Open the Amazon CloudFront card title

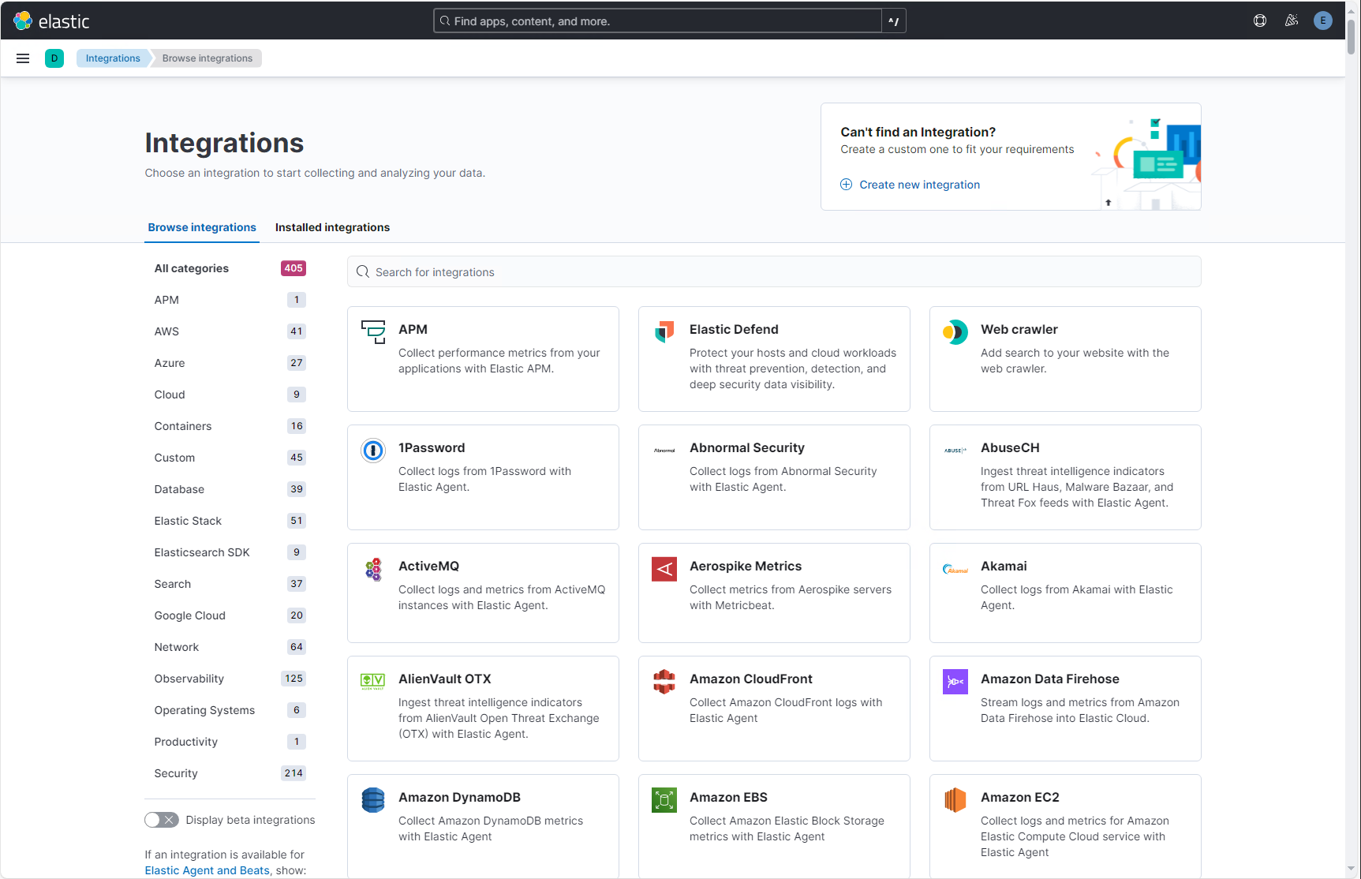coord(751,679)
